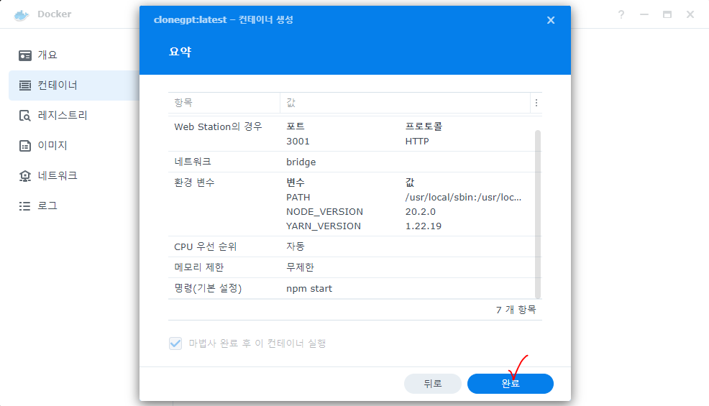Click the PATH variable name

(298, 197)
